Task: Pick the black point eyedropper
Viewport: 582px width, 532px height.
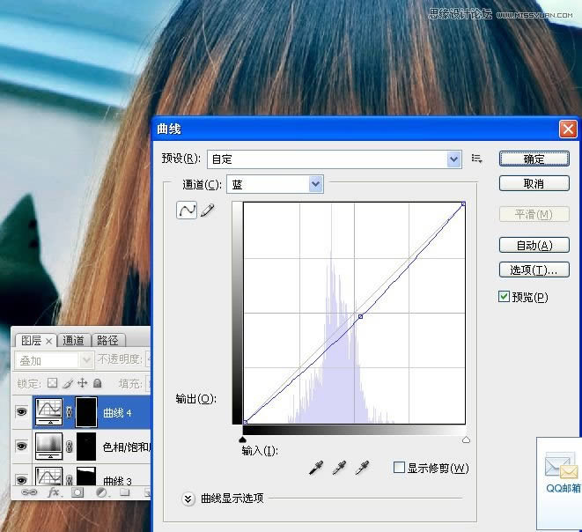Action: (x=316, y=468)
